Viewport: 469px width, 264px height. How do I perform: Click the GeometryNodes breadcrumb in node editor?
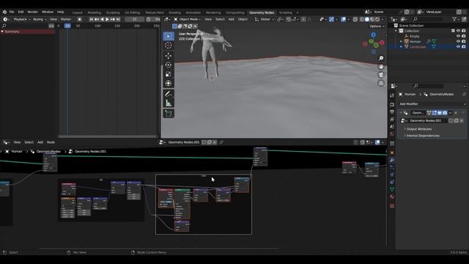click(48, 152)
